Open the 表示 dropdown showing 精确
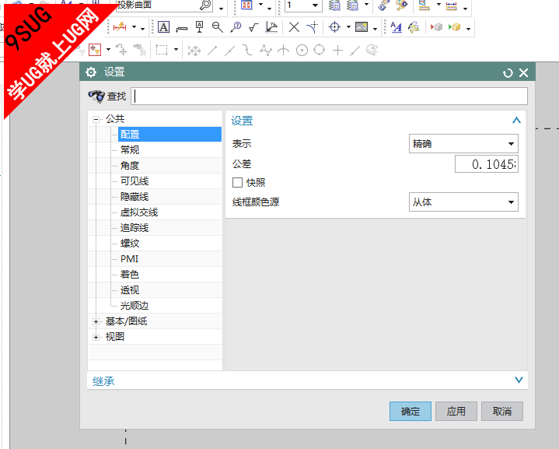The width and height of the screenshot is (559, 449). pyautogui.click(x=463, y=144)
